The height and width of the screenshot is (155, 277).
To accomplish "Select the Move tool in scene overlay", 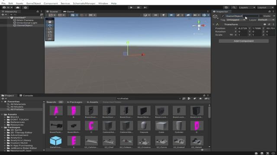I will pyautogui.click(x=50, y=25).
